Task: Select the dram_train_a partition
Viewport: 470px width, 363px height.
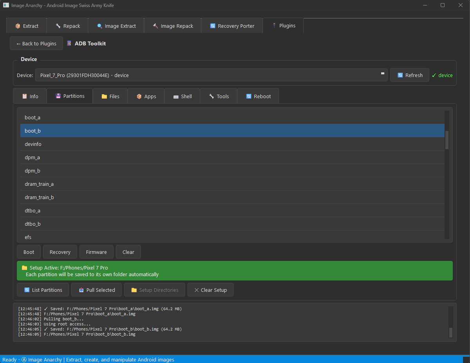Action: coord(232,184)
